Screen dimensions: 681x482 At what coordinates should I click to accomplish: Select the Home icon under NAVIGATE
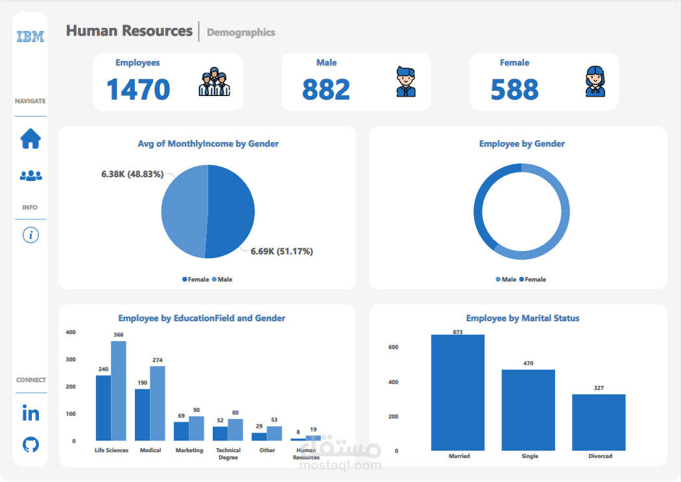[30, 139]
